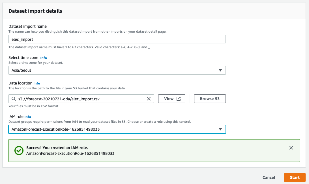Clear the S3 data location path

click(x=149, y=99)
